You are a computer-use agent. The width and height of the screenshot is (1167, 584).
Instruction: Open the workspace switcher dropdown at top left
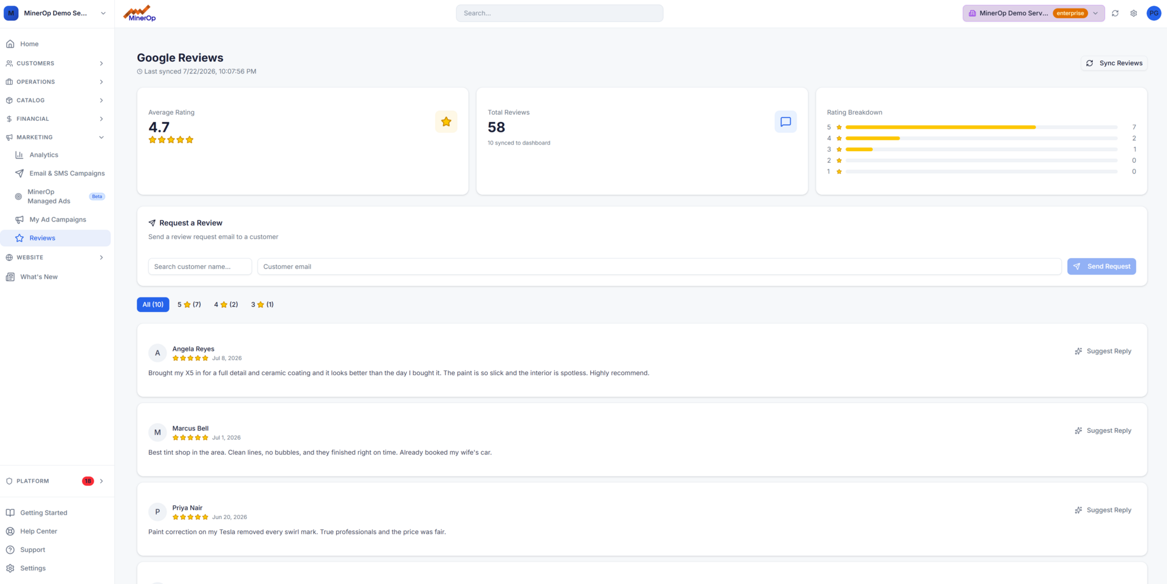click(55, 13)
